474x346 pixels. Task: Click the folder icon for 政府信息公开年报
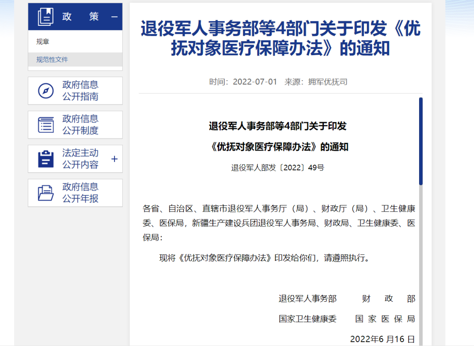(46, 193)
